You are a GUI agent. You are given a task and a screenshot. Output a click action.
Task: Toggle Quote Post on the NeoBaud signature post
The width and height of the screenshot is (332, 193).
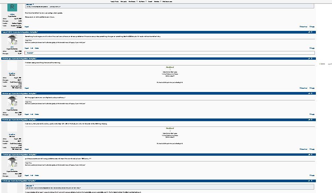303,88
